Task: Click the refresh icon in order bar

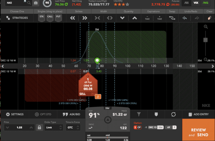Action: (x=173, y=114)
